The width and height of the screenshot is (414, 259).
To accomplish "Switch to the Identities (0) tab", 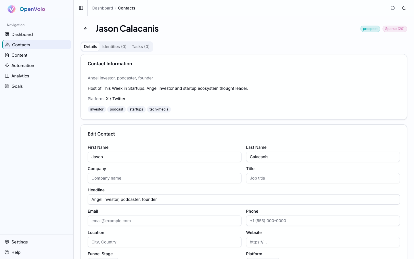I will pos(114,46).
